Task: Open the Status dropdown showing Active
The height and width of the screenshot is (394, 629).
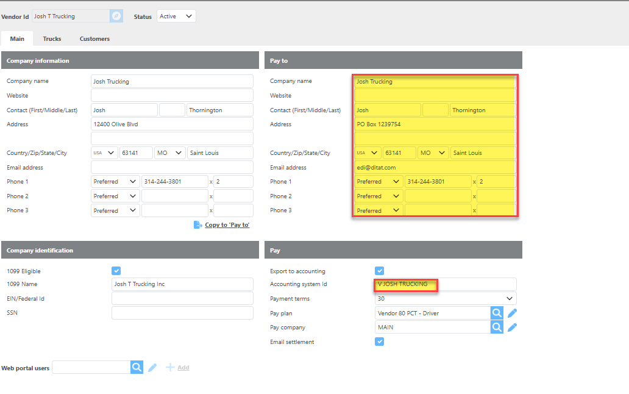Action: coord(176,16)
